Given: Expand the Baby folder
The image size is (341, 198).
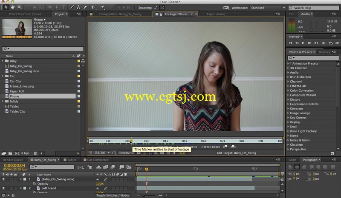Looking at the screenshot, I should click(x=3, y=61).
